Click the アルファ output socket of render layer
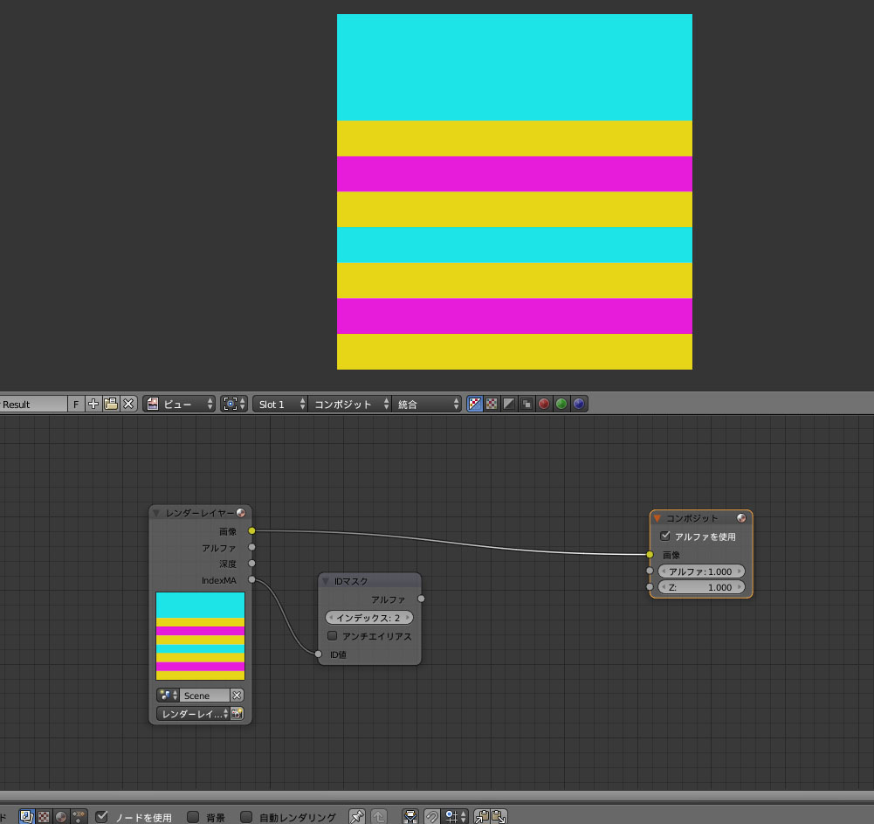874x824 pixels. [252, 547]
